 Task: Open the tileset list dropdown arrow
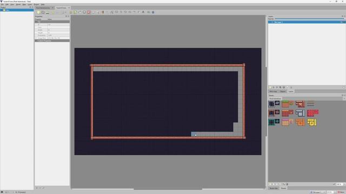point(344,99)
